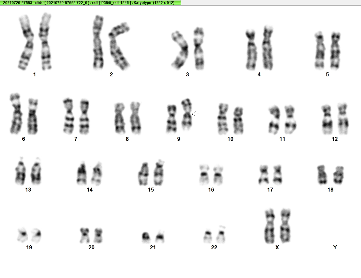Select the chromosome 11 pair
Image resolution: width=361 pixels, height=278 pixels.
pos(282,119)
